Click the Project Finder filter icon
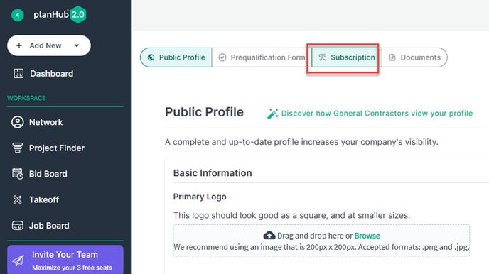Image resolution: width=489 pixels, height=274 pixels. coord(18,148)
